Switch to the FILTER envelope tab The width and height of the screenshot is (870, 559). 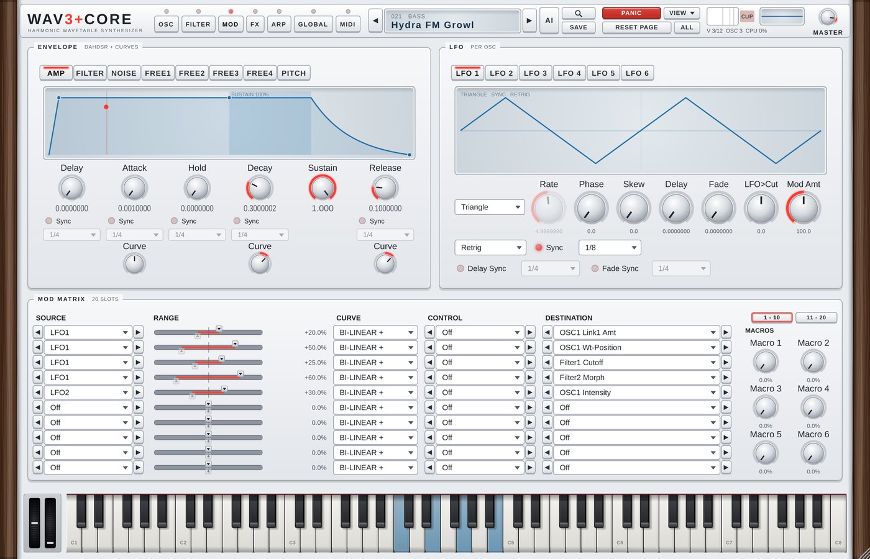[89, 73]
